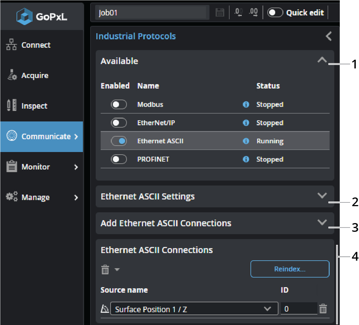Image resolution: width=359 pixels, height=325 pixels.
Task: Click the Modbus info icon
Action: click(x=246, y=105)
